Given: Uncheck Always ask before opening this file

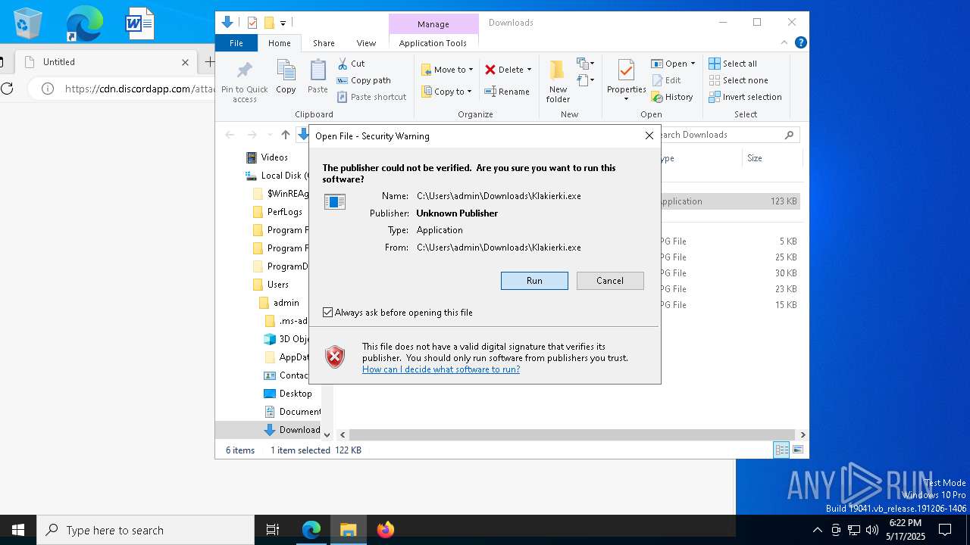Looking at the screenshot, I should pos(327,312).
